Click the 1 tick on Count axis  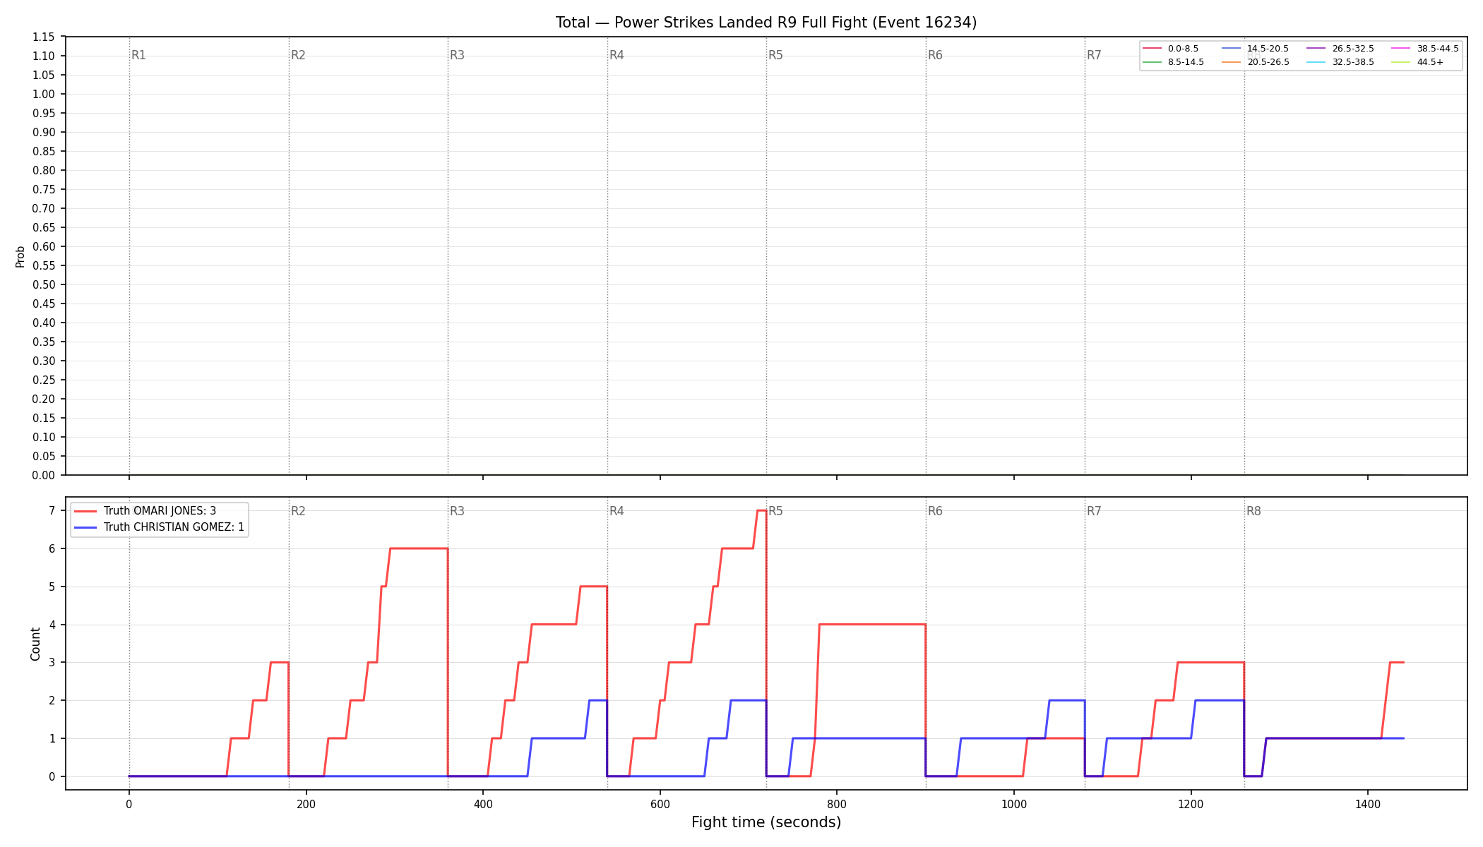click(x=52, y=738)
